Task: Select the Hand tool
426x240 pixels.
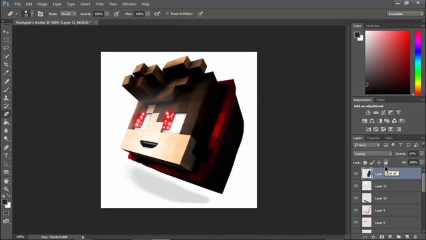Action: [6, 181]
